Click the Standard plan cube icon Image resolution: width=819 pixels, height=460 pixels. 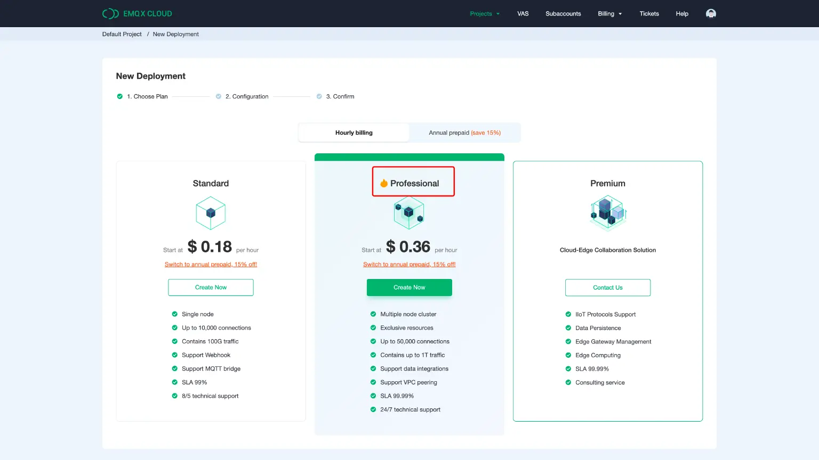click(x=211, y=213)
